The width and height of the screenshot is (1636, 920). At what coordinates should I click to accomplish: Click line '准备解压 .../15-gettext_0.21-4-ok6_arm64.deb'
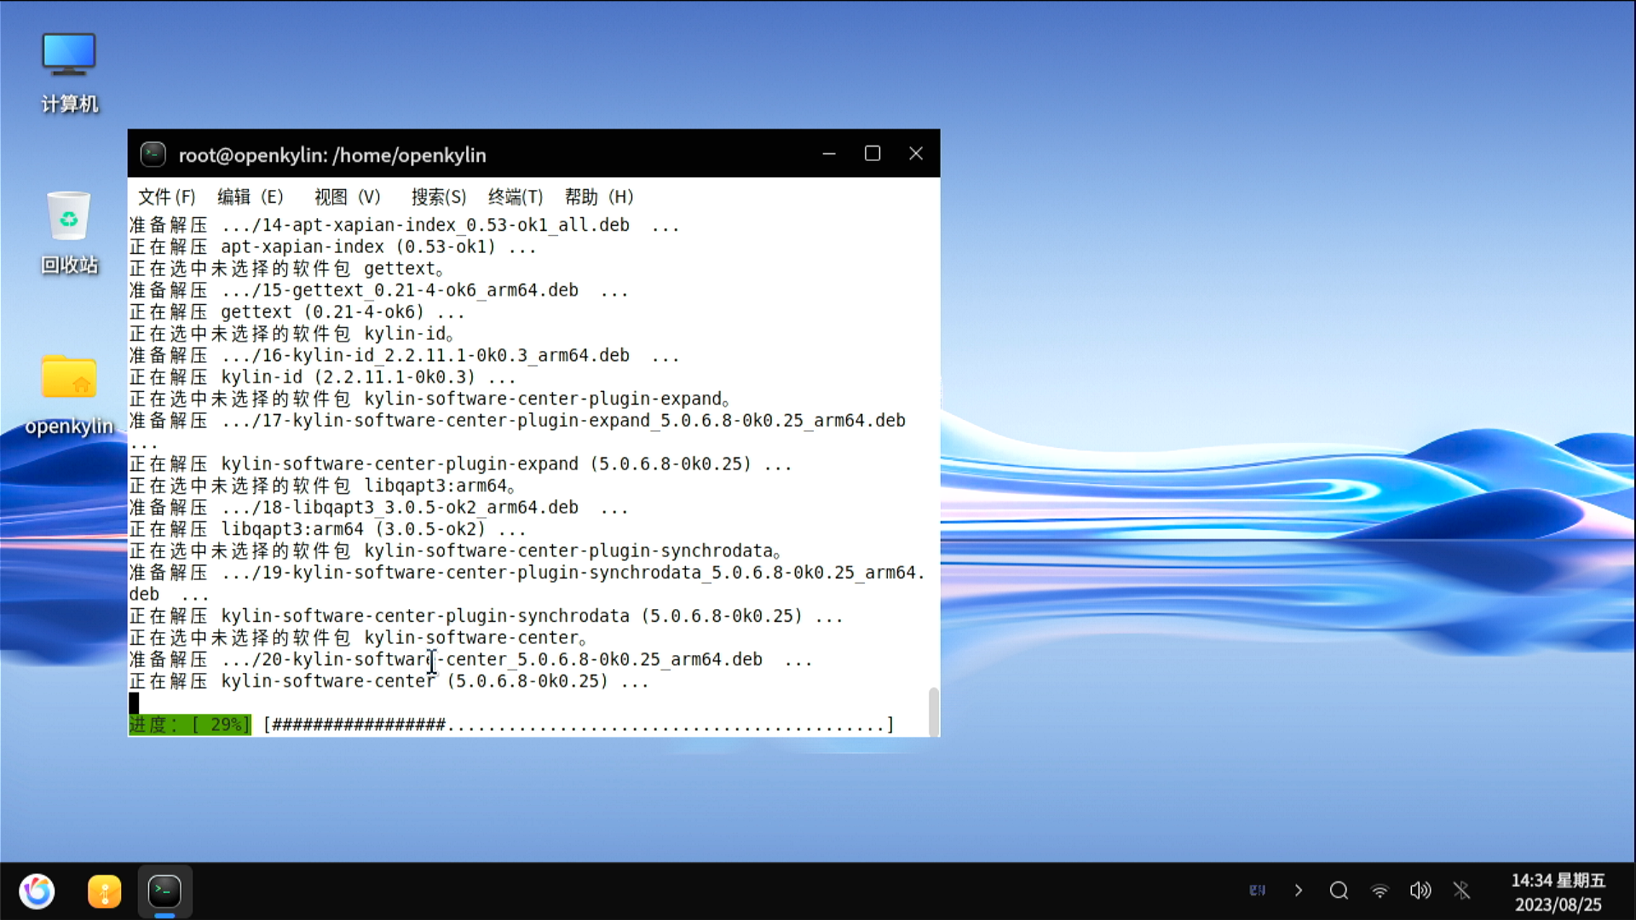pos(378,290)
